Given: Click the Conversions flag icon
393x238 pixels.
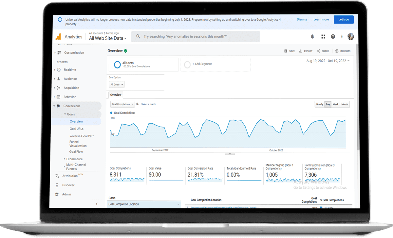Looking at the screenshot, I should [59, 106].
